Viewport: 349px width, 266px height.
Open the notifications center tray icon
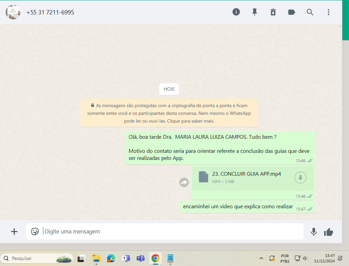tap(340, 258)
